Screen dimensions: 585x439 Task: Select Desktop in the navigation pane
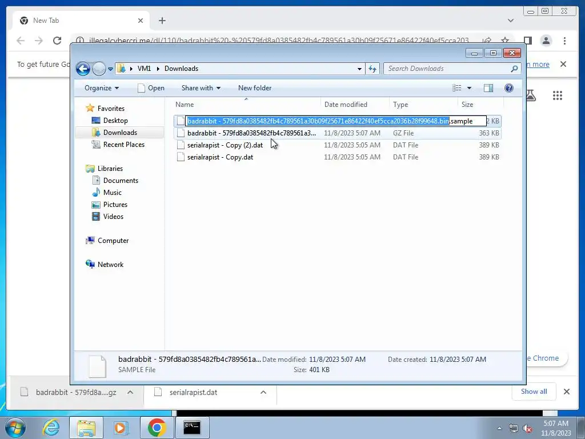[115, 121]
